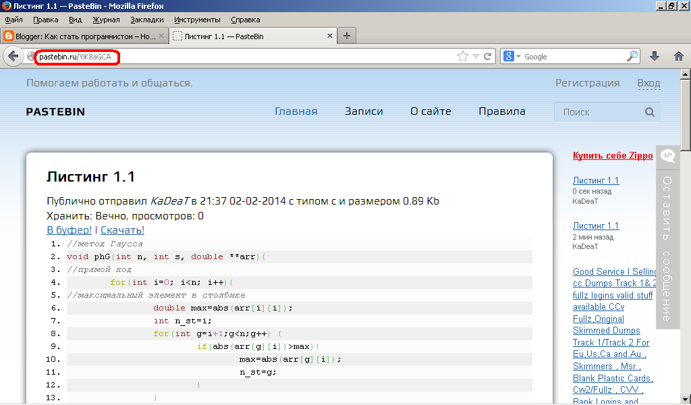This screenshot has height=405, width=691.
Task: Click the Blogger favicon in the first tab
Action: point(8,36)
